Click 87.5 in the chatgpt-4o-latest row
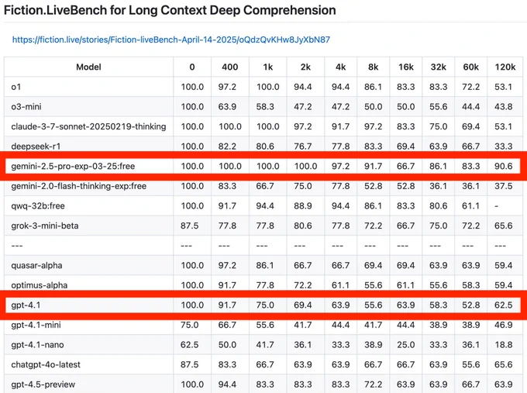 pos(189,364)
